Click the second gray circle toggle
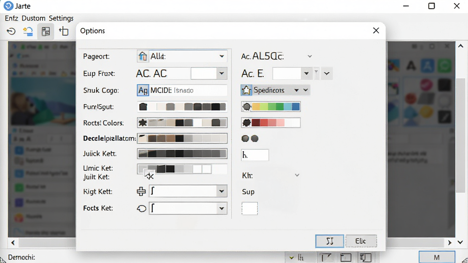Viewport: 468px width, 263px height. point(255,138)
